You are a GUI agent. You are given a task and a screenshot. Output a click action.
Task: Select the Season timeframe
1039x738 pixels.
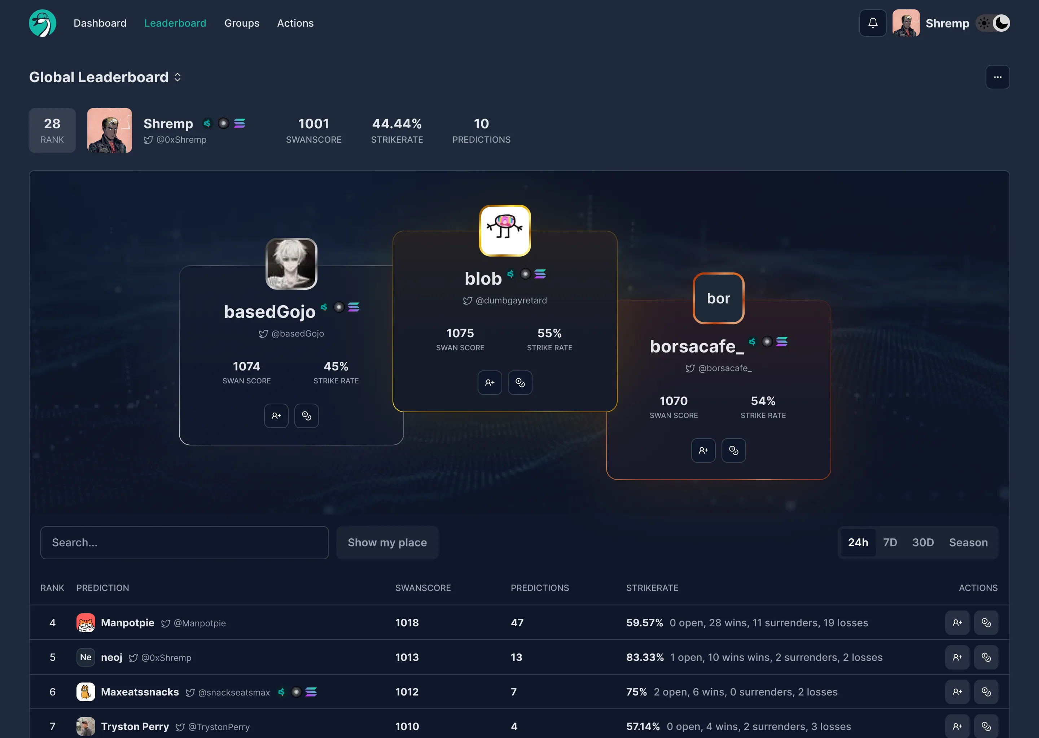pyautogui.click(x=968, y=542)
